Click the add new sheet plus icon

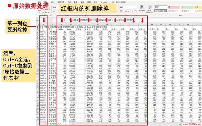tap(74, 124)
